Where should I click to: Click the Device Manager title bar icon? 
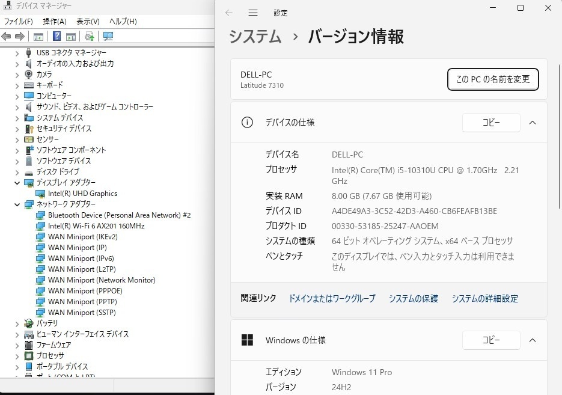(7, 5)
